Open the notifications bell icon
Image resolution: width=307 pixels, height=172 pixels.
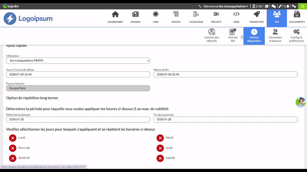[x=287, y=6]
